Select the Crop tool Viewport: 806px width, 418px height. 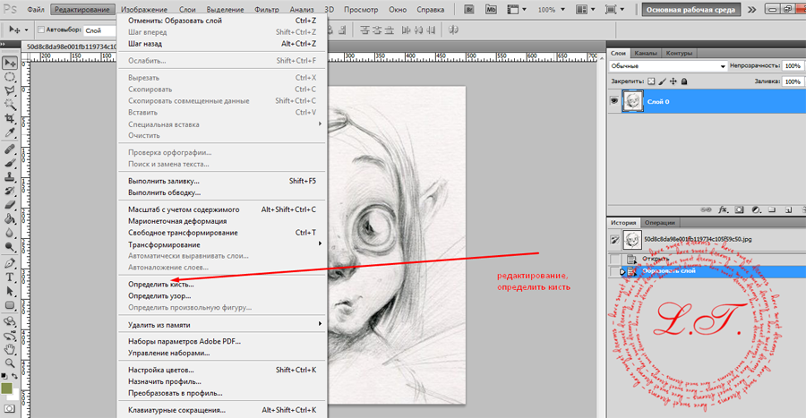pyautogui.click(x=10, y=119)
